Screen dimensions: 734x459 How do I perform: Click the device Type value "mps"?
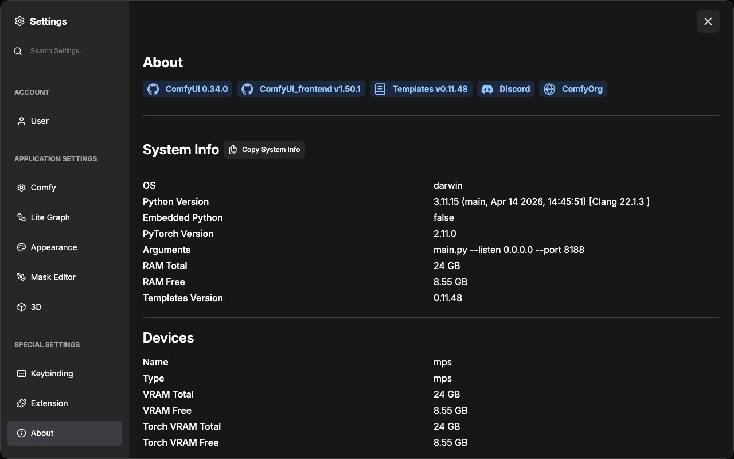443,378
